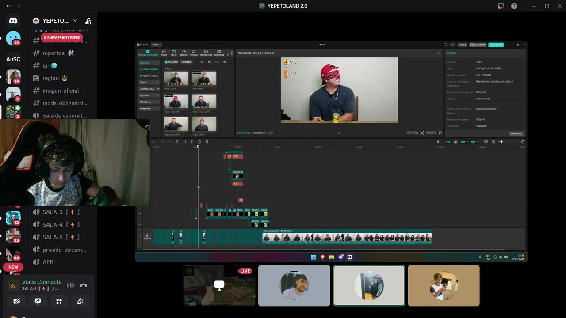Share your screen from the voice panel
The image size is (566, 318).
tap(38, 301)
